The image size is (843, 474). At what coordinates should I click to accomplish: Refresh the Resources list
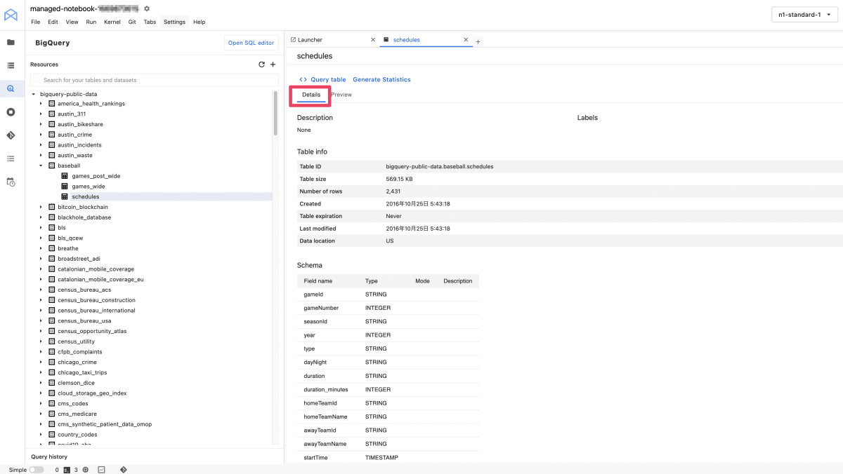pyautogui.click(x=262, y=65)
